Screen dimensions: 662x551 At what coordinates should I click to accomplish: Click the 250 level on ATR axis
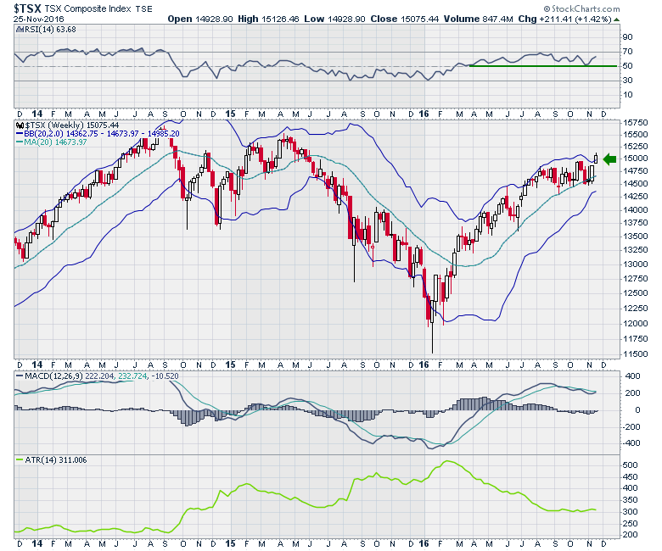631,523
